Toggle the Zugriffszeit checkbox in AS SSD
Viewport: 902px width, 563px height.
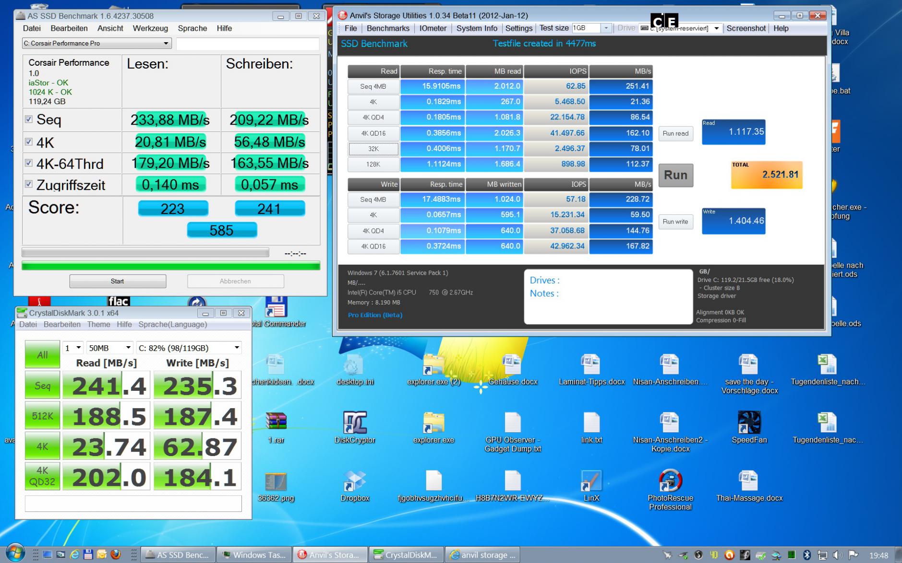29,184
